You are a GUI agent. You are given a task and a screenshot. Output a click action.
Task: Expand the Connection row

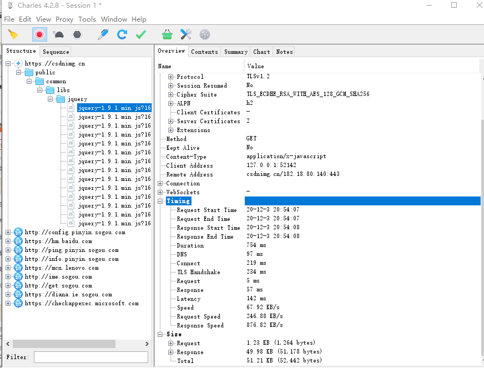point(160,183)
